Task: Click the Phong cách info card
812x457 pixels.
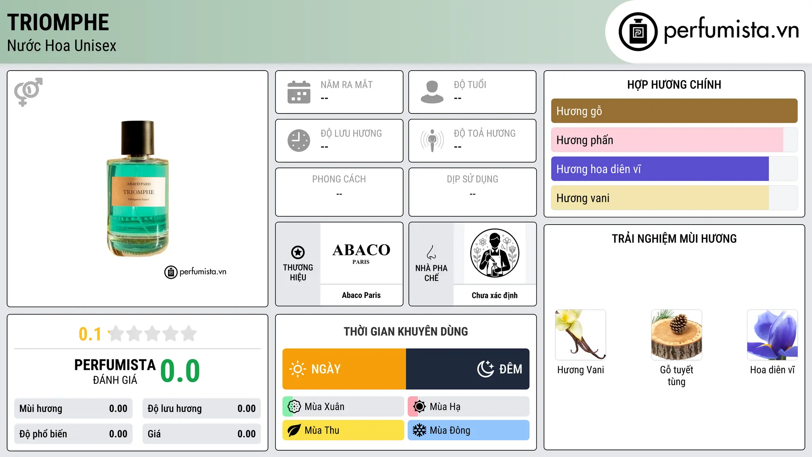Action: click(x=339, y=192)
